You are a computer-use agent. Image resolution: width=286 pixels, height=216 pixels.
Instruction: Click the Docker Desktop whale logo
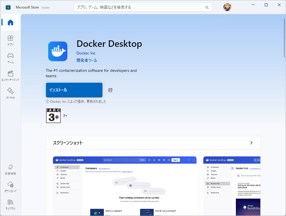point(58,51)
